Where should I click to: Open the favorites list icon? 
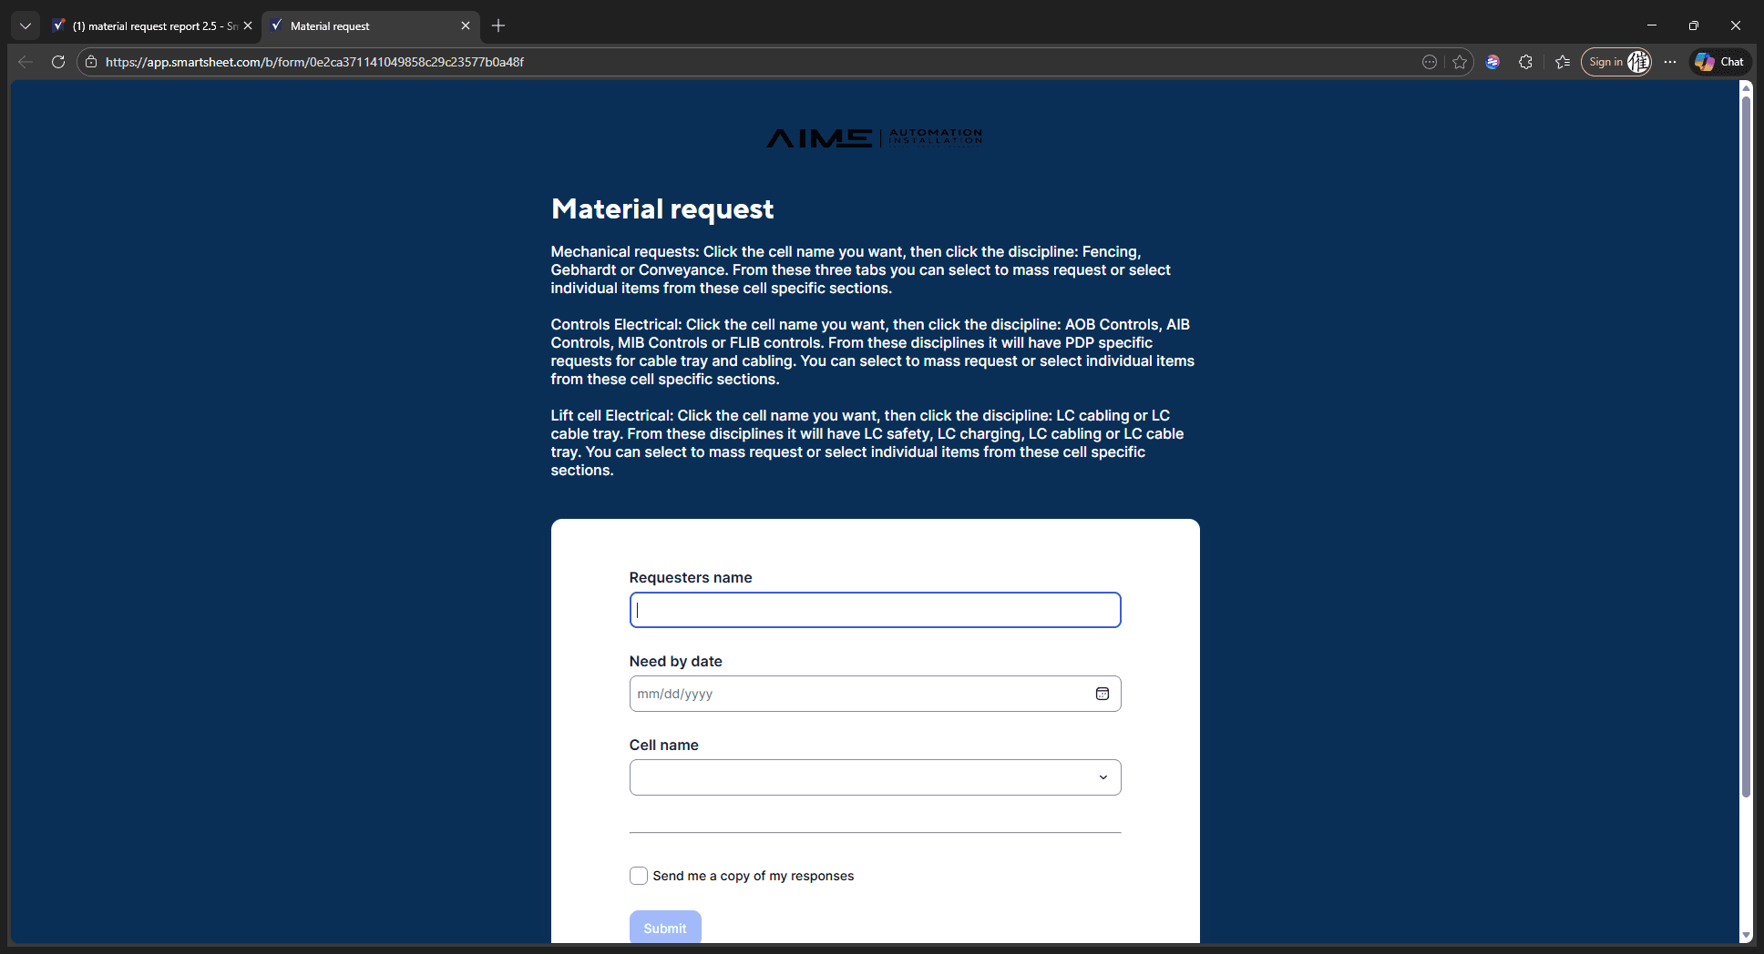1563,62
